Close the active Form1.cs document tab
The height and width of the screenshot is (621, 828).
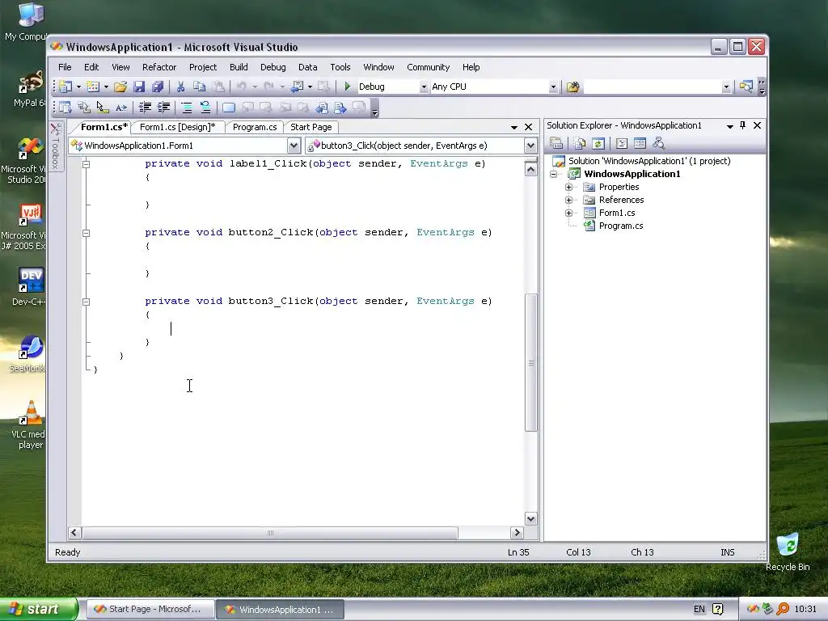[x=528, y=127]
